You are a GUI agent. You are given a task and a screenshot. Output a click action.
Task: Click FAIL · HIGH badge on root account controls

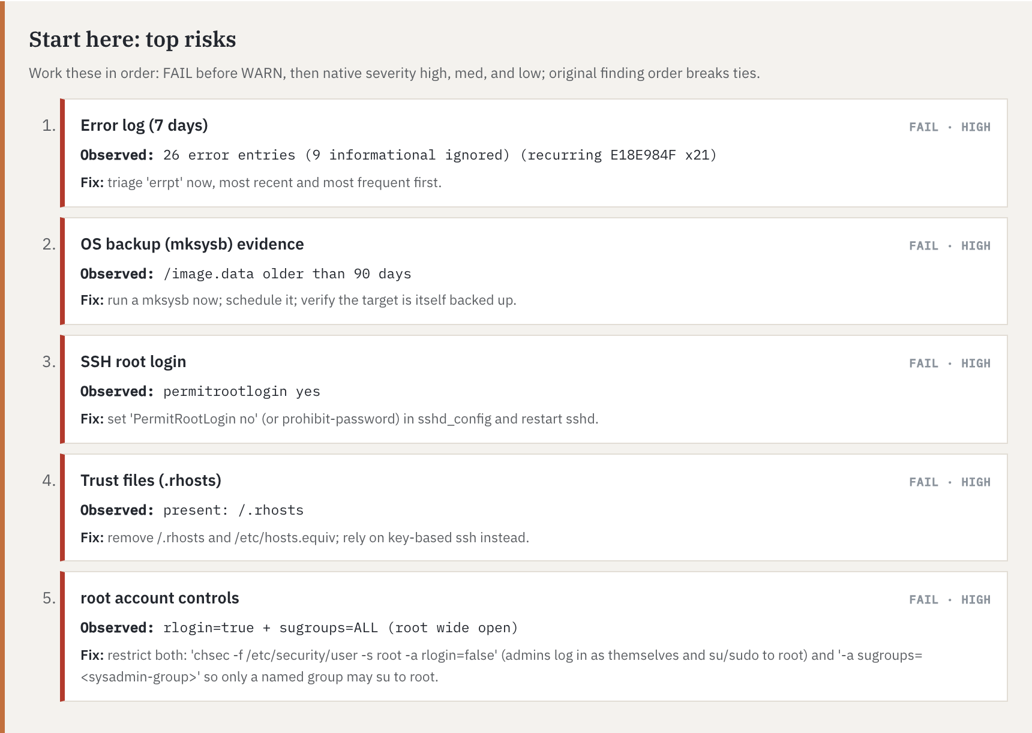(949, 600)
